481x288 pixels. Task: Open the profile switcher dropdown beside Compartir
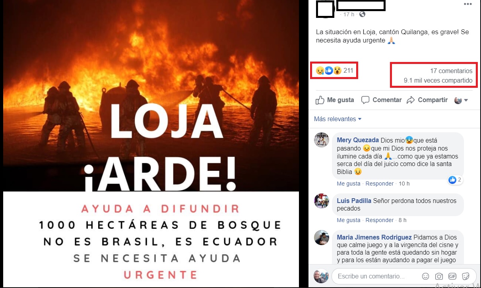point(461,100)
